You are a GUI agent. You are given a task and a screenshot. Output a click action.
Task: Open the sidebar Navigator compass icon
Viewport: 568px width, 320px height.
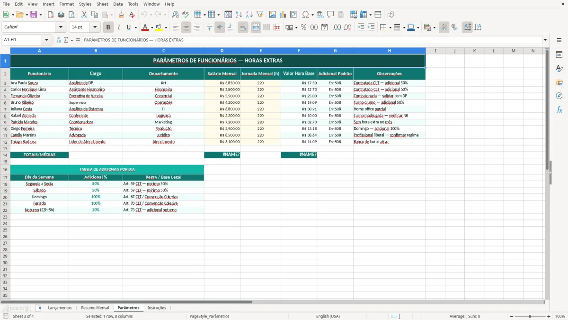(559, 96)
